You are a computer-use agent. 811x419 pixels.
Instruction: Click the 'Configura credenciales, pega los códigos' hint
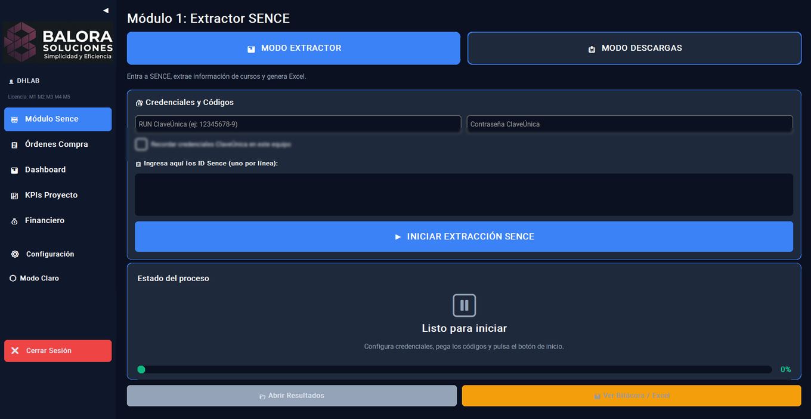[464, 347]
